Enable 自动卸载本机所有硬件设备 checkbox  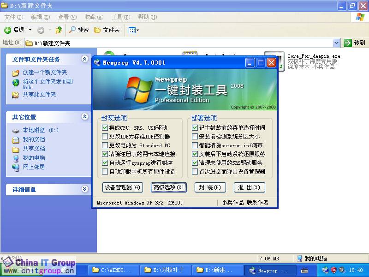(x=105, y=171)
